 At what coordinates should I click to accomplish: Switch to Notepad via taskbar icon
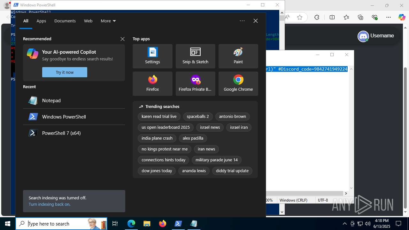point(194,224)
